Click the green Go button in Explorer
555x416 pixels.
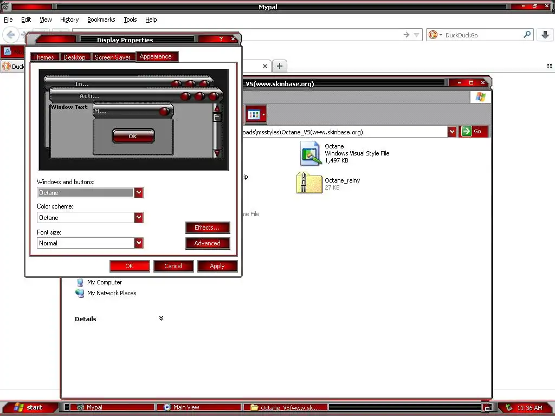click(x=473, y=131)
